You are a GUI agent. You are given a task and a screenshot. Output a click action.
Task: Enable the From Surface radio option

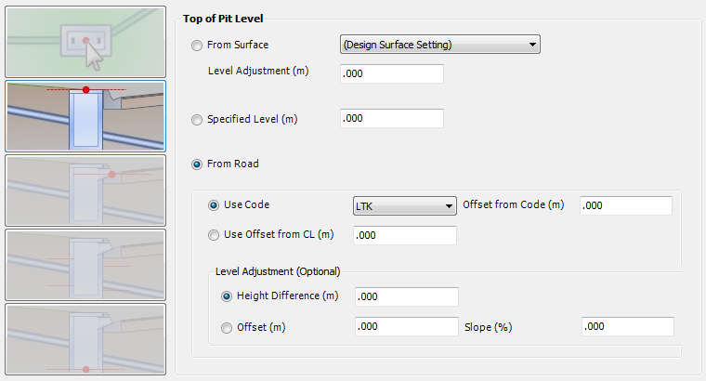pos(197,46)
